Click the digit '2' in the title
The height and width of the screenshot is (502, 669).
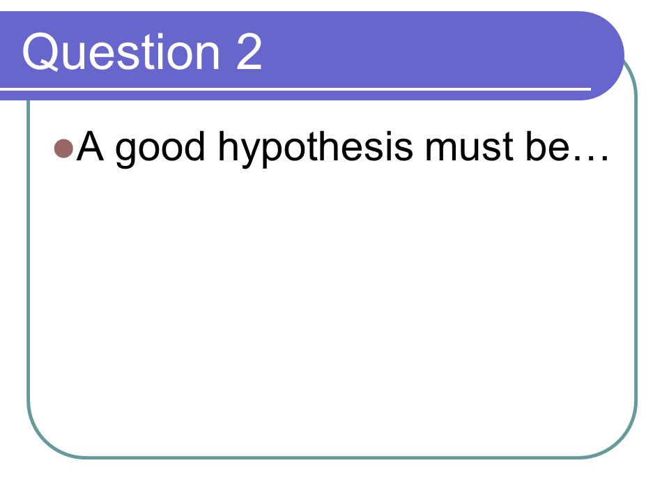(x=249, y=52)
